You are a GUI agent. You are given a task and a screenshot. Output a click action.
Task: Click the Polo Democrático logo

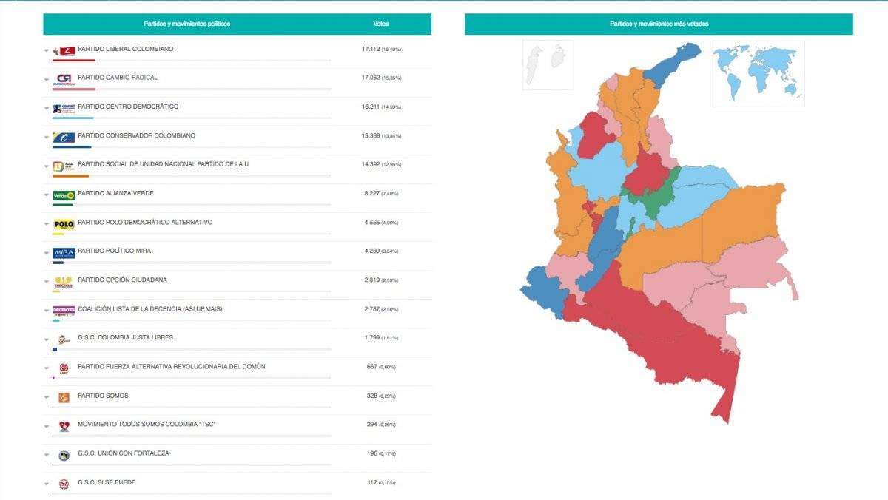pyautogui.click(x=64, y=224)
